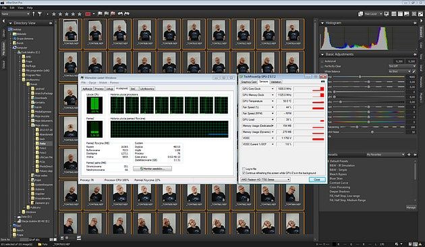
Task: Open GPU Temperature sensor dropdown arrow
Action: tap(273, 101)
